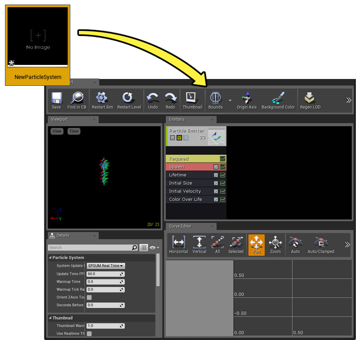
Task: Click the Details property matrix grid icon
Action: point(144,247)
